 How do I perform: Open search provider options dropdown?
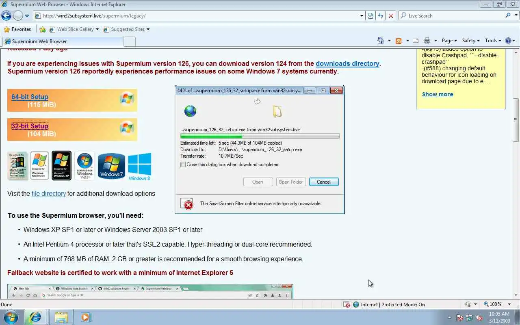516,16
